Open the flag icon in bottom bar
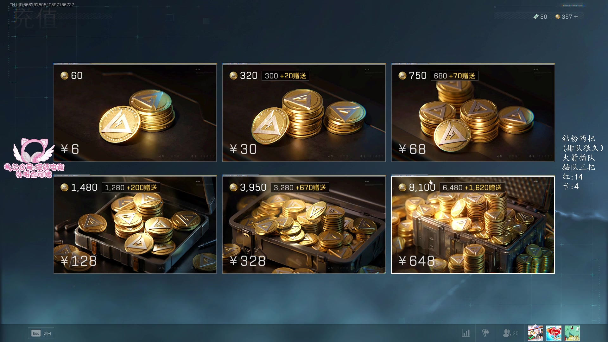The height and width of the screenshot is (342, 608). [485, 333]
